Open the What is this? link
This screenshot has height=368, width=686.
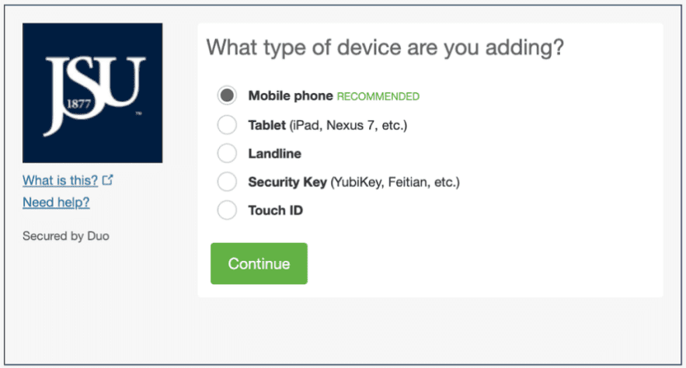pyautogui.click(x=60, y=180)
